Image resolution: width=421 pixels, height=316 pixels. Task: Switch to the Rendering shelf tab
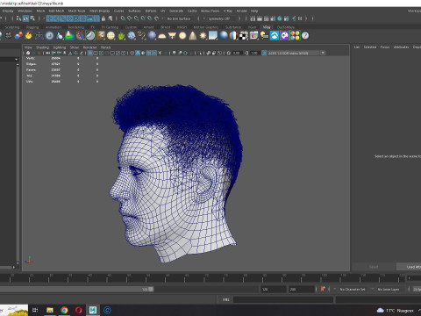(76, 27)
